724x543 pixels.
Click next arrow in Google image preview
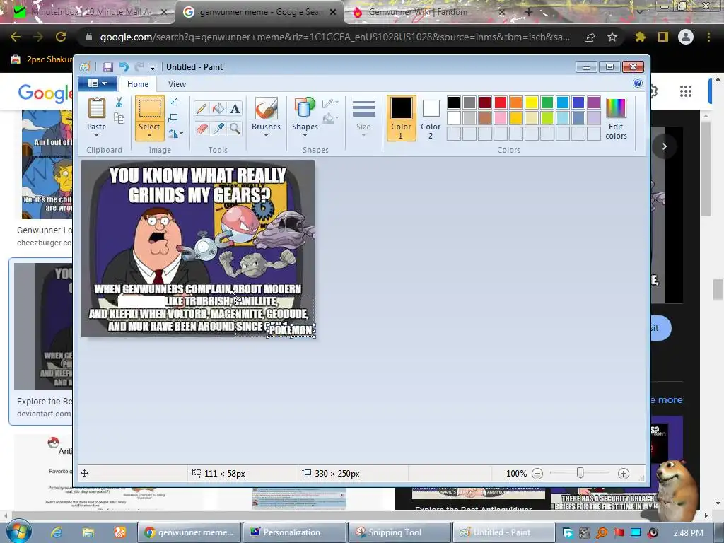coord(664,146)
